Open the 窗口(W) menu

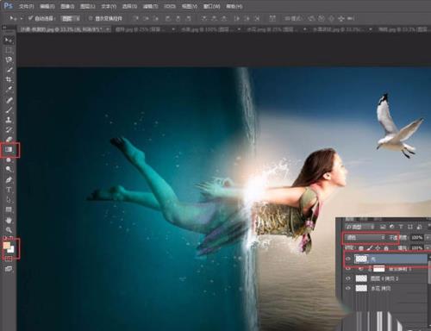click(211, 6)
